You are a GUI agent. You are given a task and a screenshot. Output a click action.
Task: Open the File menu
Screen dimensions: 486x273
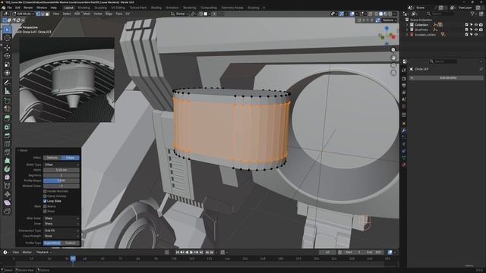10,8
